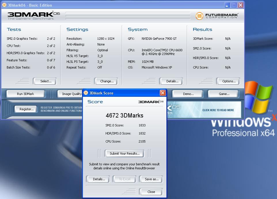Click resolution value 1280 x 1024
Image resolution: width=277 pixels, height=199 pixels.
106,39
